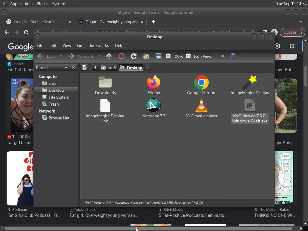Click Desktop path bar button

(131, 68)
